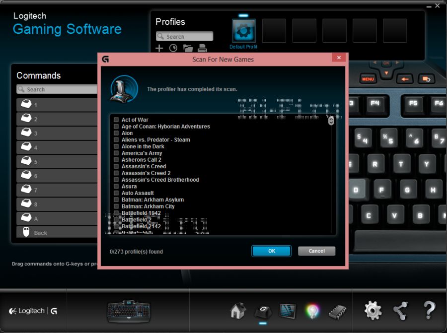
Task: Click the share icon in bottom bar
Action: pyautogui.click(x=400, y=311)
